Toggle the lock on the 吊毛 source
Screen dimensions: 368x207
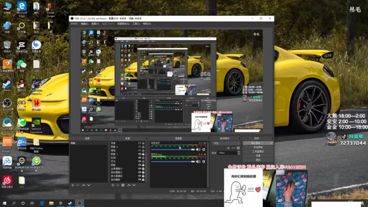point(144,161)
